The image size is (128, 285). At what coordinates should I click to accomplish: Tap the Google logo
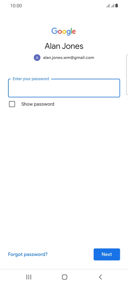click(64, 32)
